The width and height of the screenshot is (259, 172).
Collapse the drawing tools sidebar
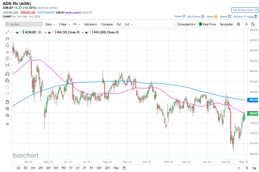7,124
